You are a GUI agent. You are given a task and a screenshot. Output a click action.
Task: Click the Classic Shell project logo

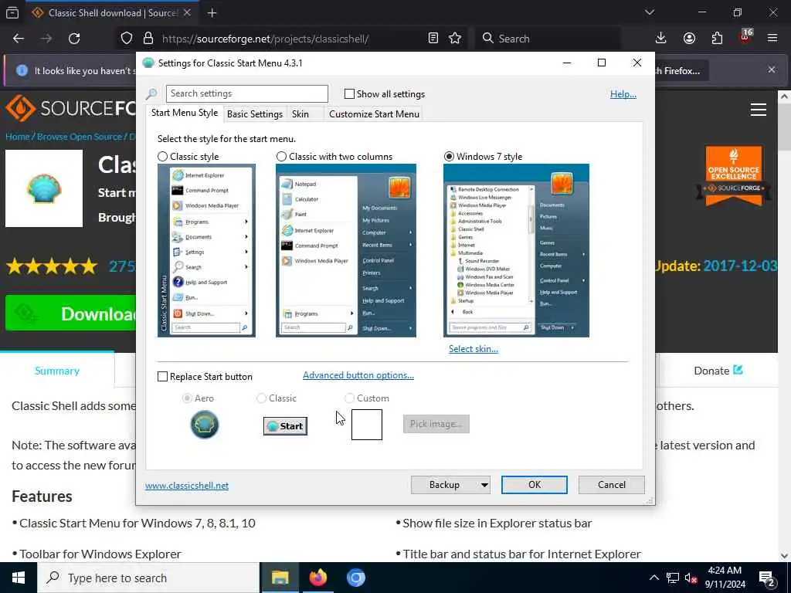coord(44,188)
